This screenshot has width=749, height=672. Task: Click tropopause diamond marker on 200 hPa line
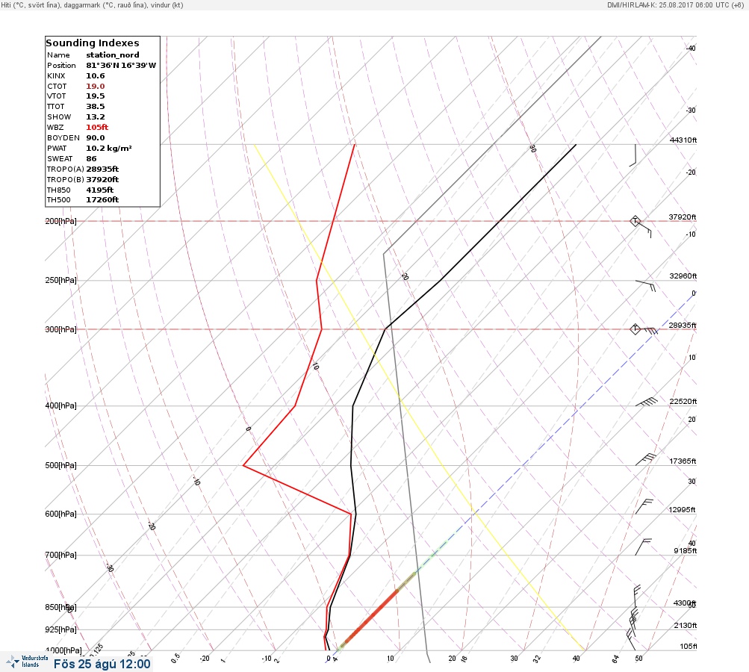(635, 221)
